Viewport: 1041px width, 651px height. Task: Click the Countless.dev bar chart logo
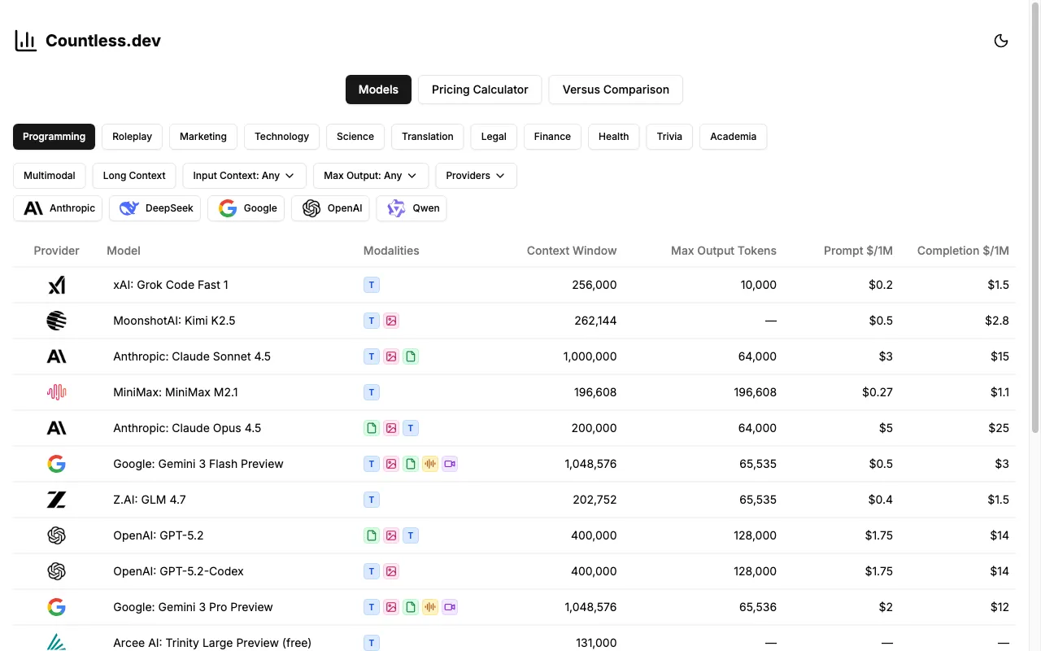point(26,41)
